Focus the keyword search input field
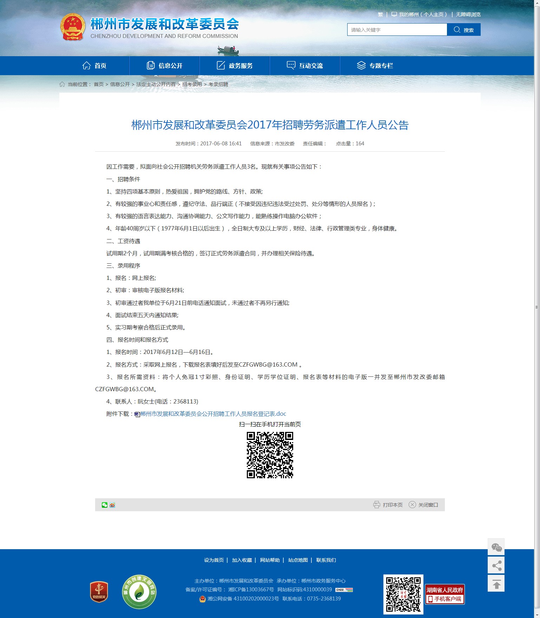Viewport: 540px width, 618px height. pos(397,30)
